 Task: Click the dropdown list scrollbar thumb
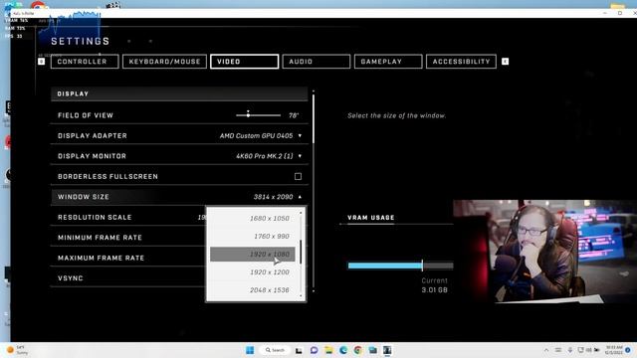(301, 252)
